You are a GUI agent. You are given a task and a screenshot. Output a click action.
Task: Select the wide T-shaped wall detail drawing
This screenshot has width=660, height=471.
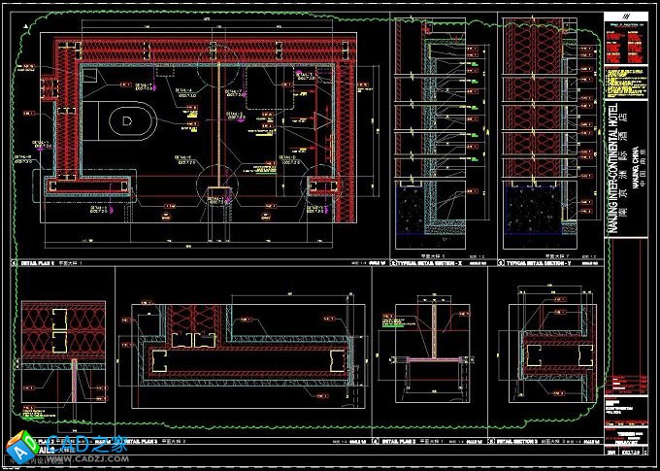point(238,352)
